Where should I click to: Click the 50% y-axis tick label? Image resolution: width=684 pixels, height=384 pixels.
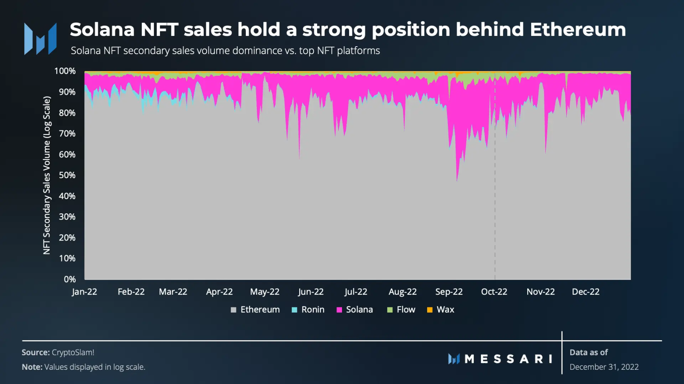67,175
